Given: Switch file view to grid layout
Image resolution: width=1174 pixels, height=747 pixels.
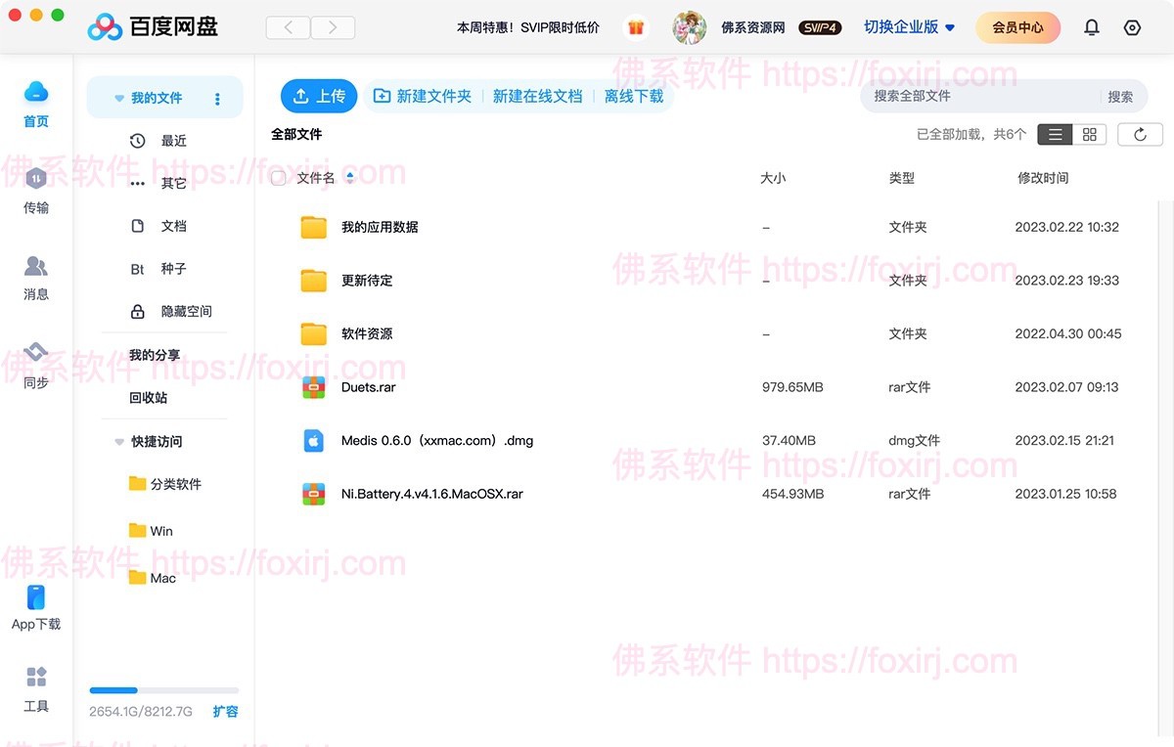Looking at the screenshot, I should (1089, 134).
